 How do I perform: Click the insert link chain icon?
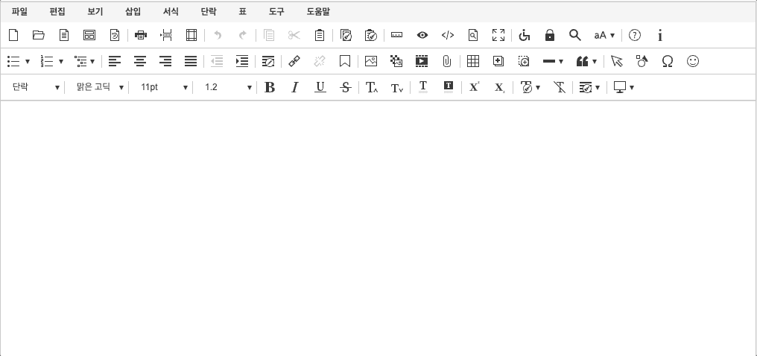[x=294, y=62]
